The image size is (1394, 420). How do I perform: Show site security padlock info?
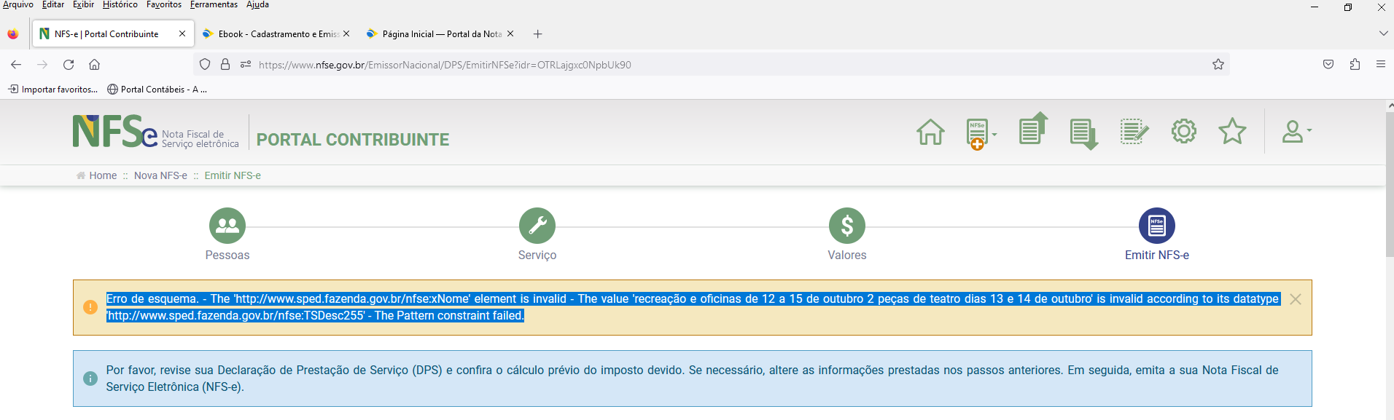(225, 65)
